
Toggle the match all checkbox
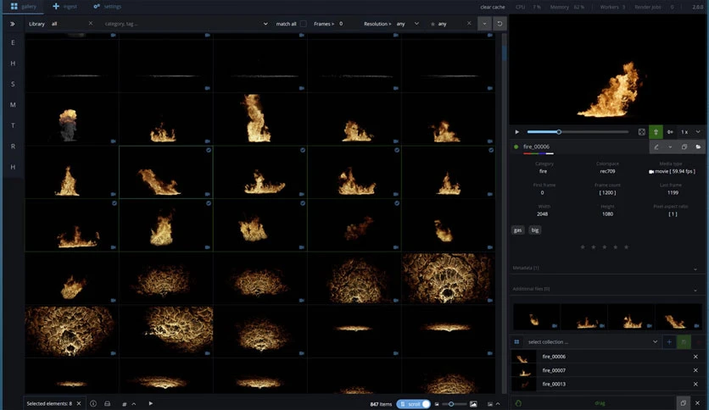tap(304, 24)
